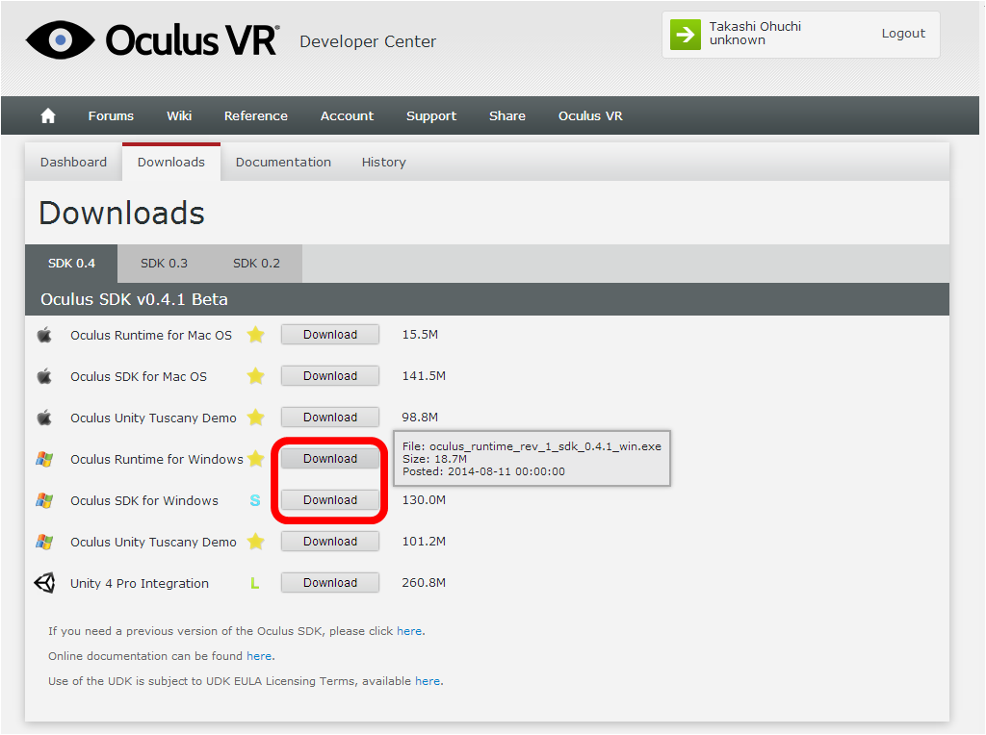The width and height of the screenshot is (986, 735).
Task: Click star icon for Oculus Runtime for Windows
Action: pos(255,459)
